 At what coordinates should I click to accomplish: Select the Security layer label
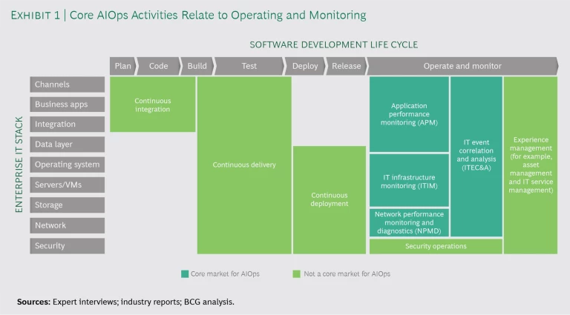[68, 245]
